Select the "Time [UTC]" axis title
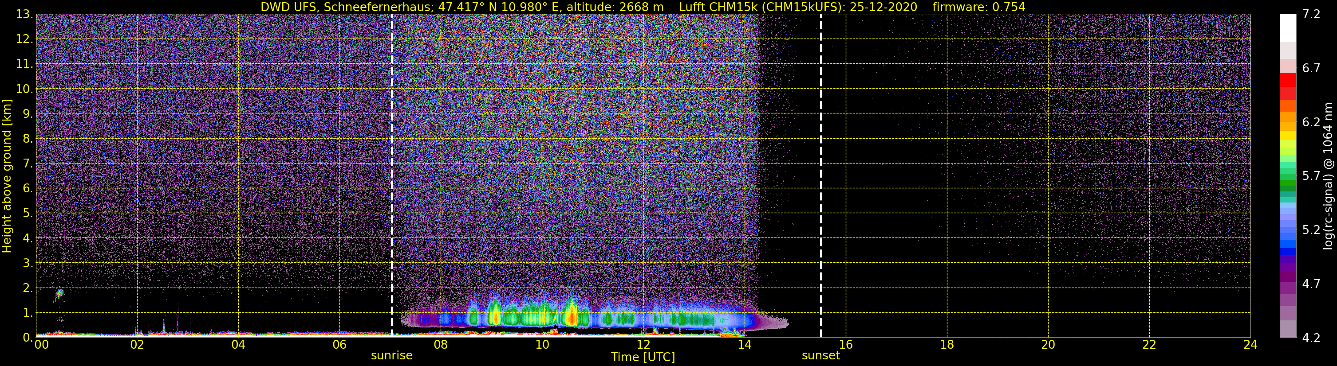This screenshot has height=366, width=1337. 643,357
